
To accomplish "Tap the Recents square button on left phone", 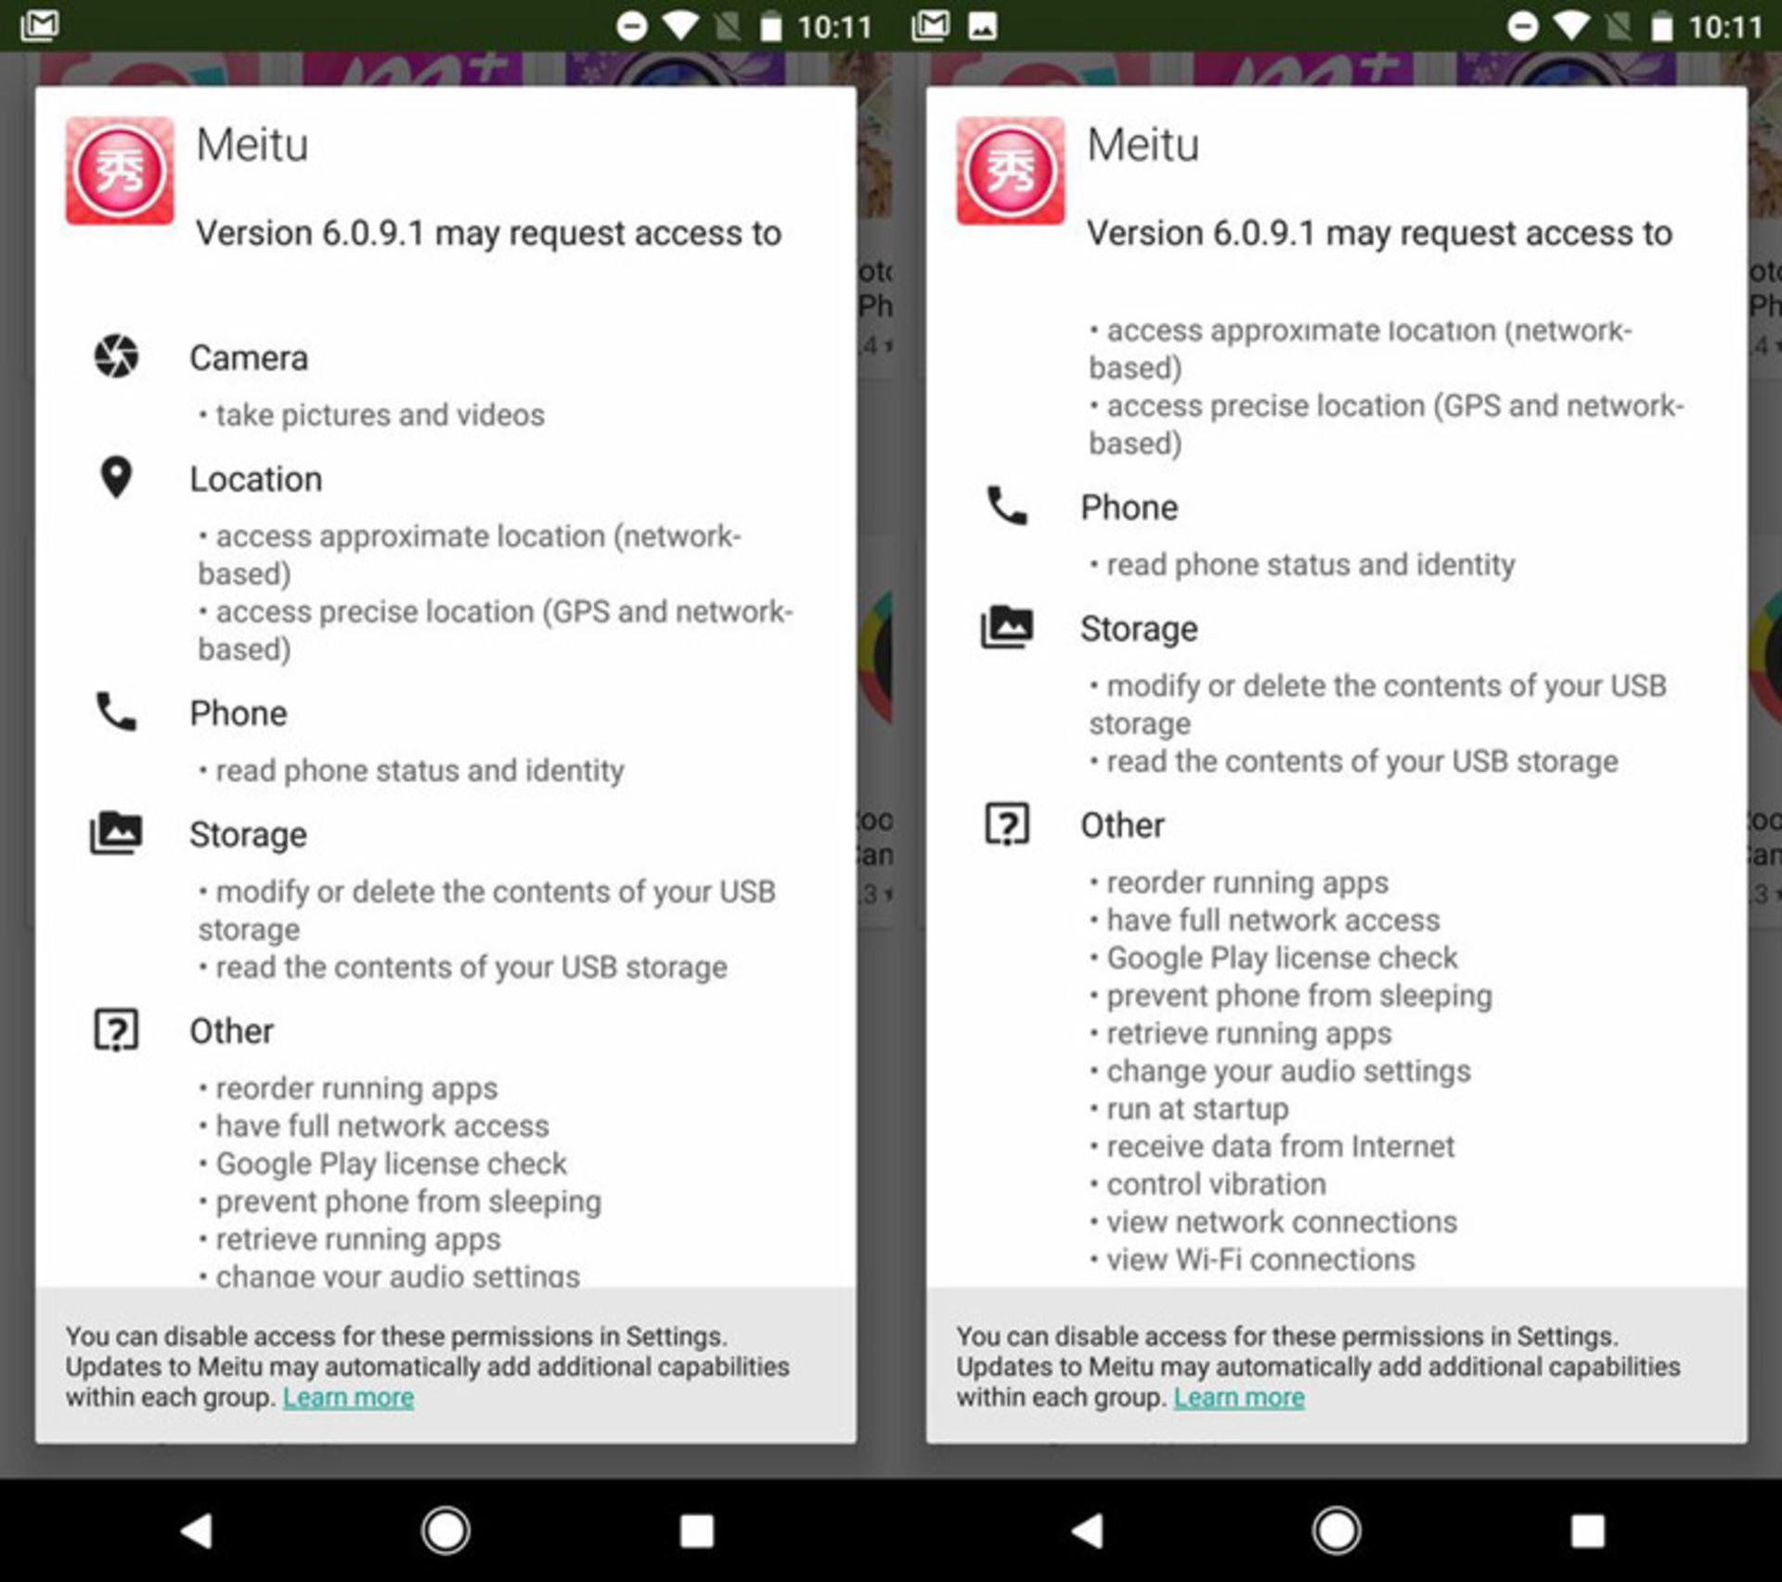I will pos(696,1531).
